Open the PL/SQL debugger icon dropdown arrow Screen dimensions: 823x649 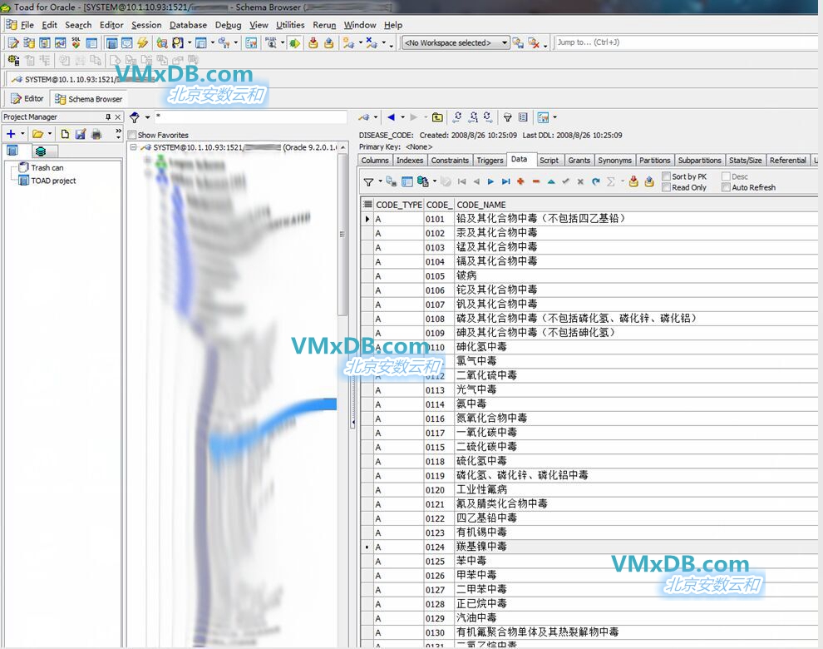click(283, 42)
